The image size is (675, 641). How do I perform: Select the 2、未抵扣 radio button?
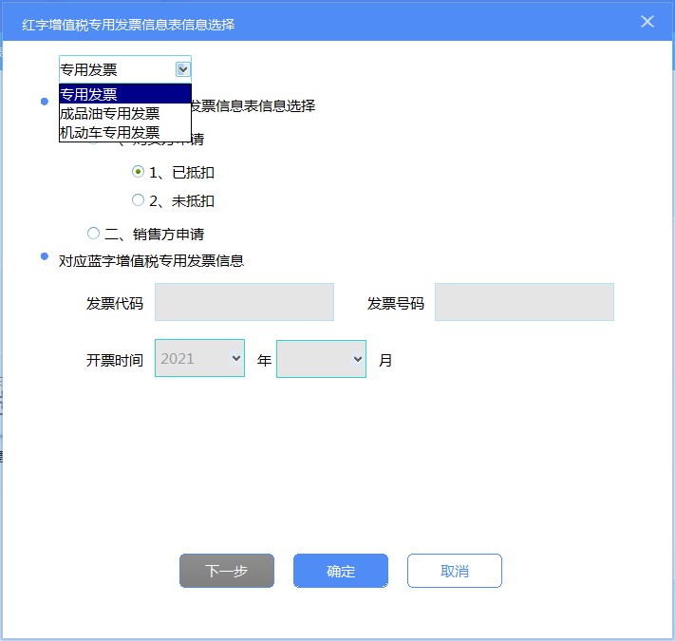pos(139,200)
